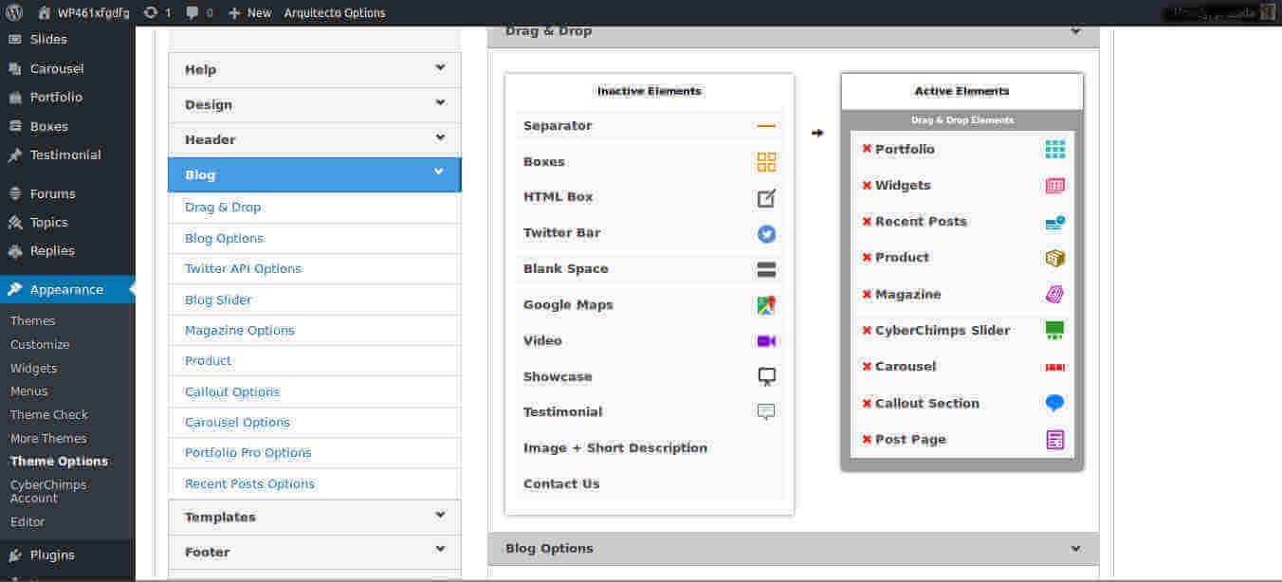
Task: Click the Widgets pink calendar icon
Action: (1054, 186)
